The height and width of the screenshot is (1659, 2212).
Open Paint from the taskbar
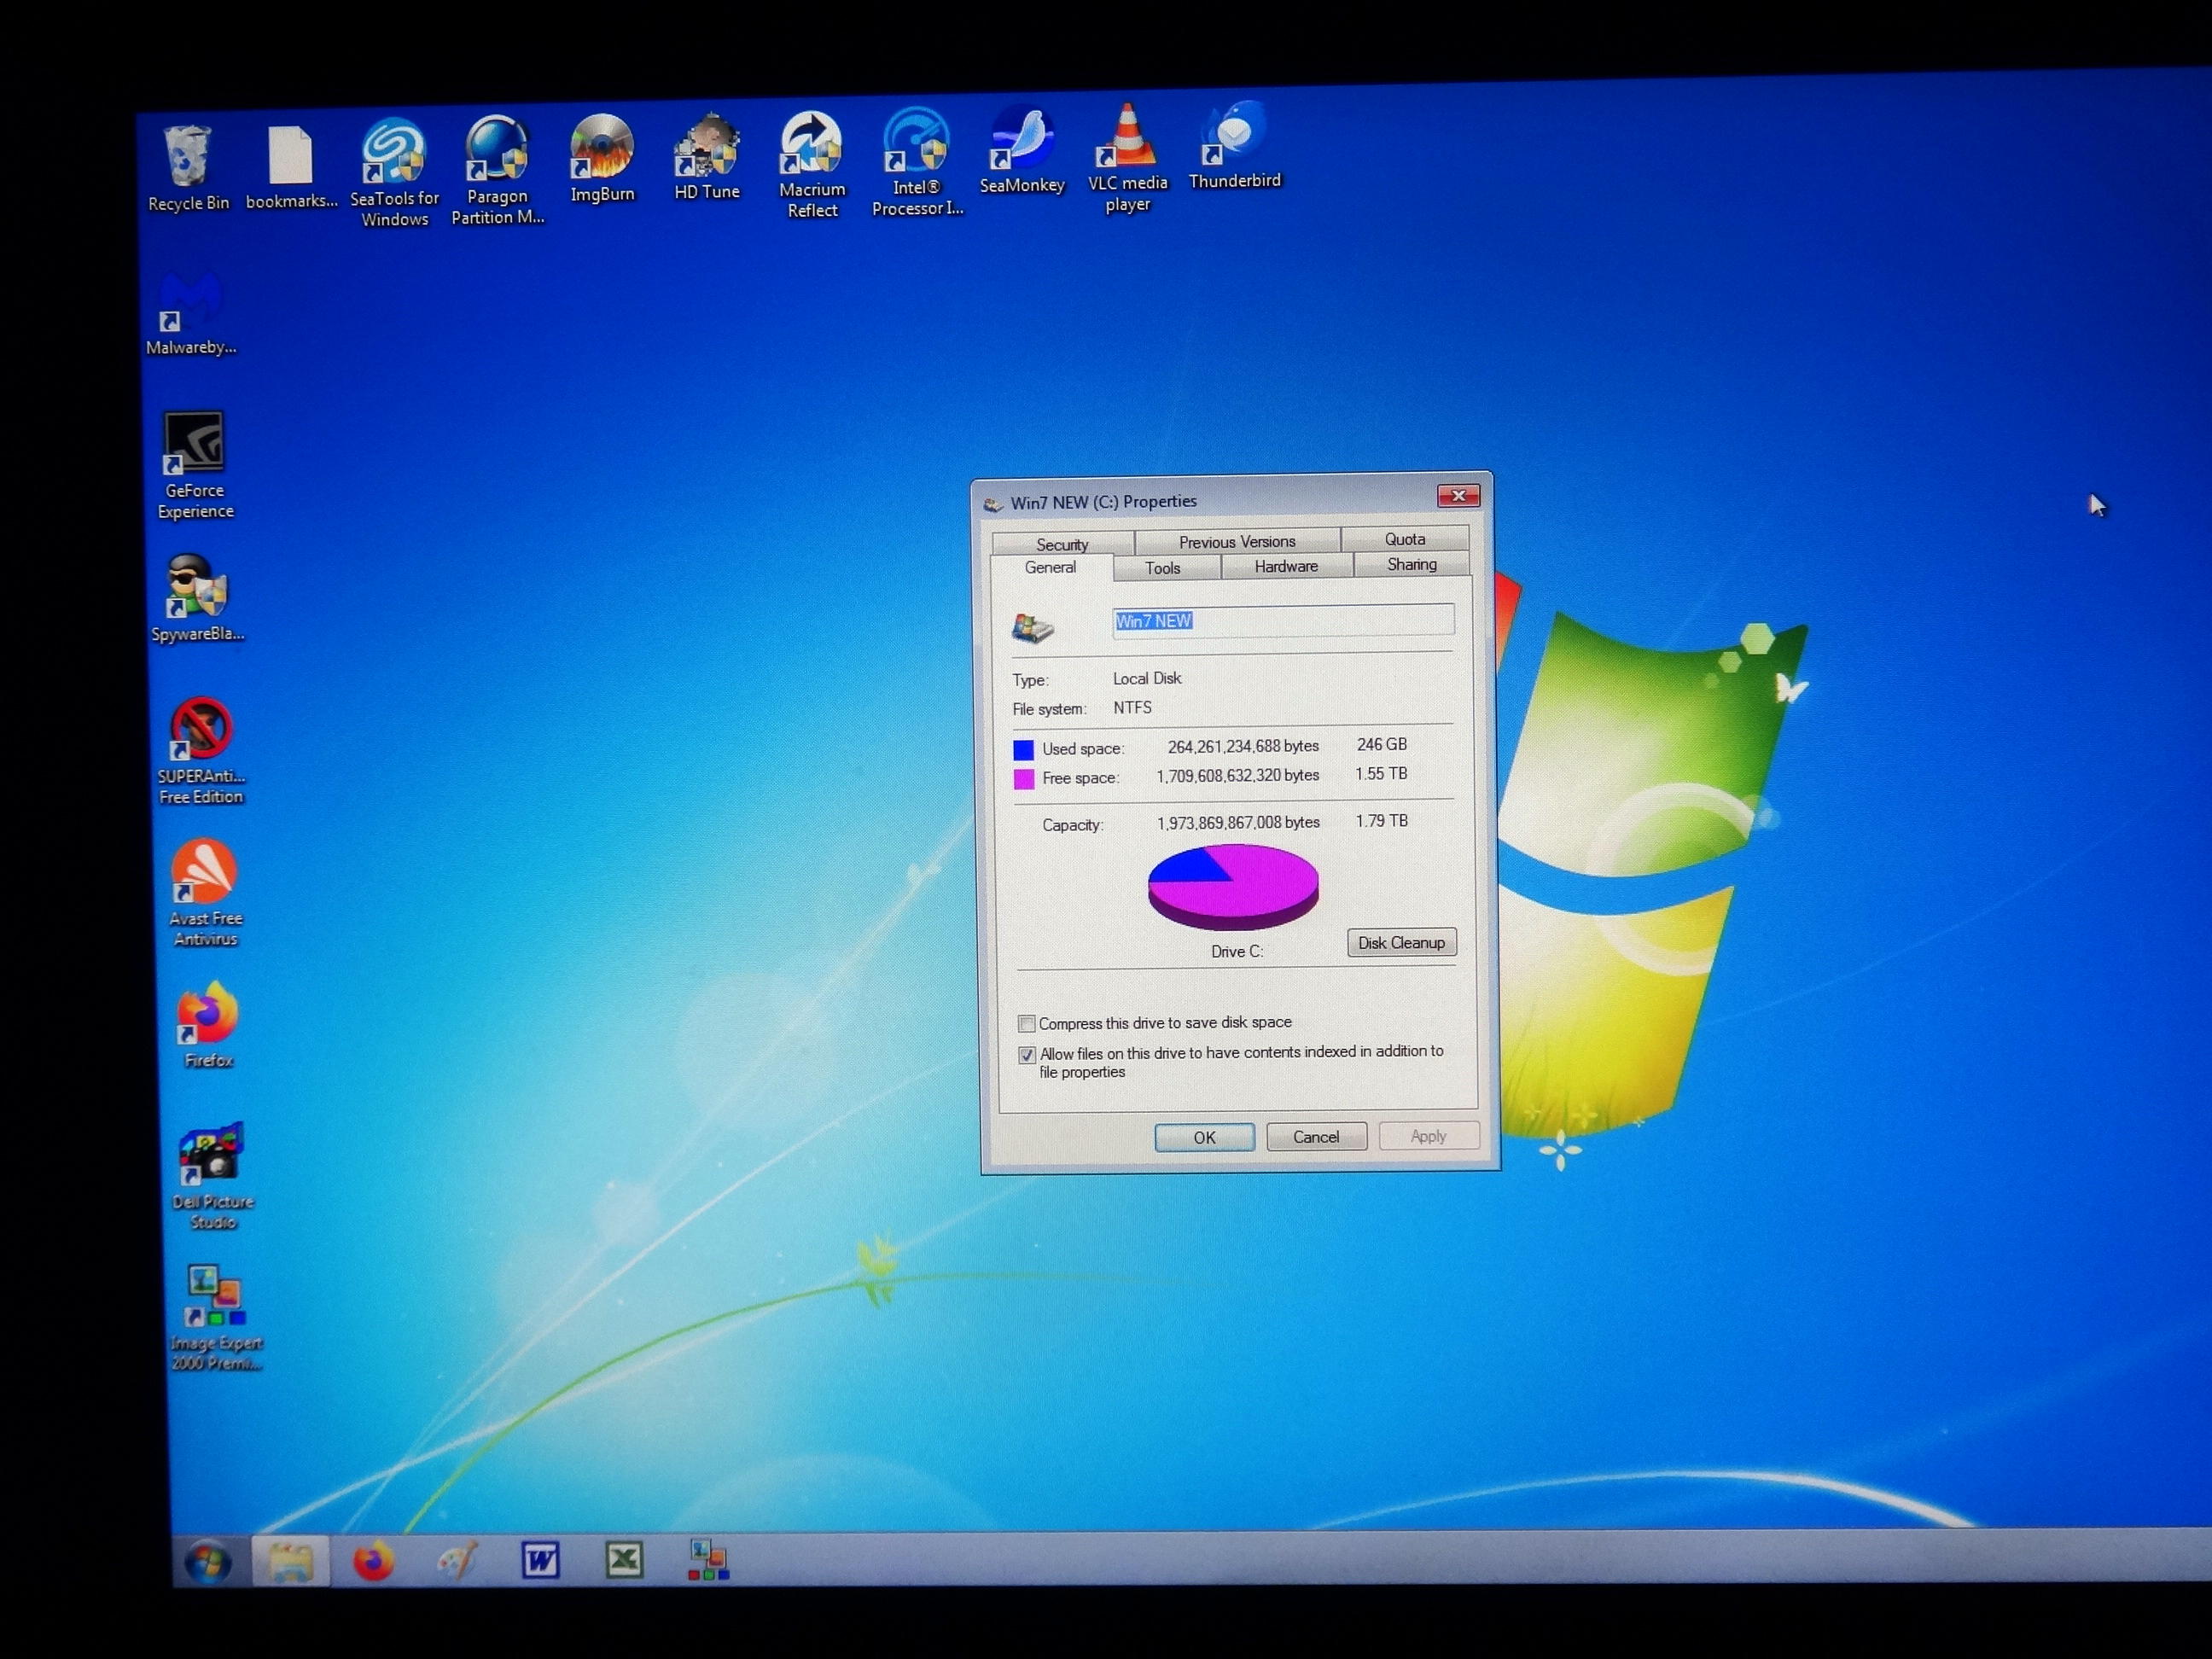[457, 1560]
